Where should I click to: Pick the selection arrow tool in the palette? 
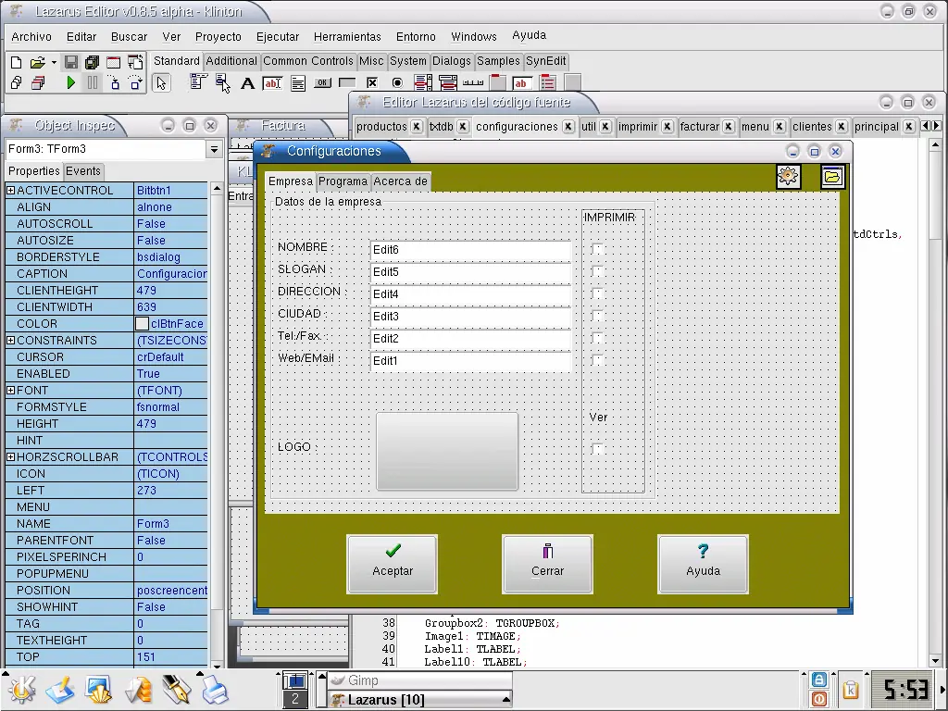tap(161, 83)
